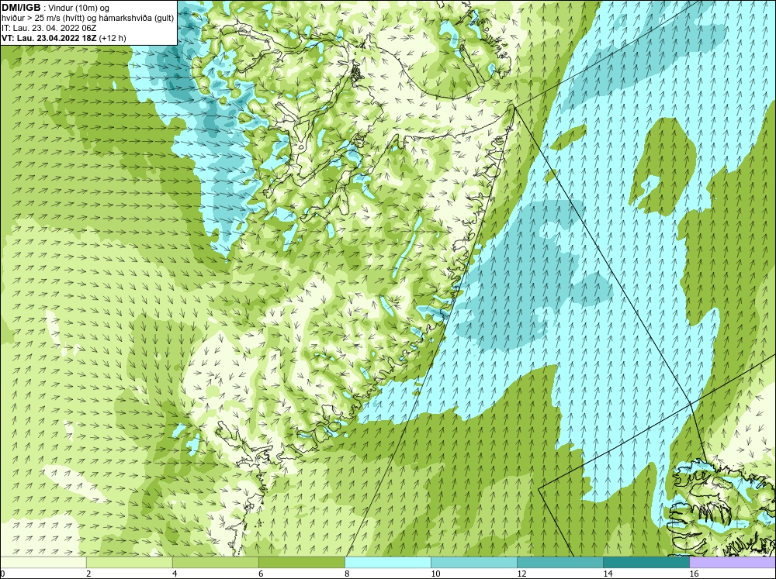The width and height of the screenshot is (776, 579).
Task: Click the legend label '12'
Action: pos(521,574)
